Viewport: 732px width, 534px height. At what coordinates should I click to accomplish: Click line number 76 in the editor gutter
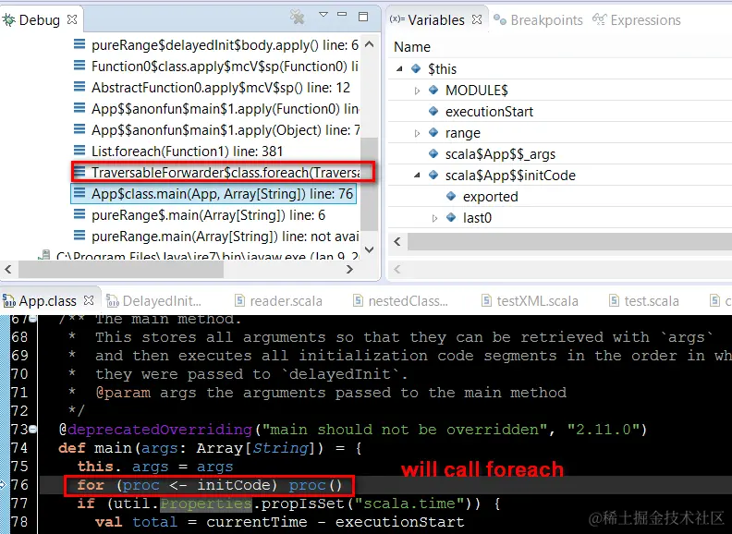19,485
